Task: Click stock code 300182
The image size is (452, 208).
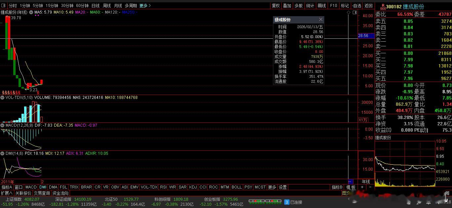Action: click(394, 7)
